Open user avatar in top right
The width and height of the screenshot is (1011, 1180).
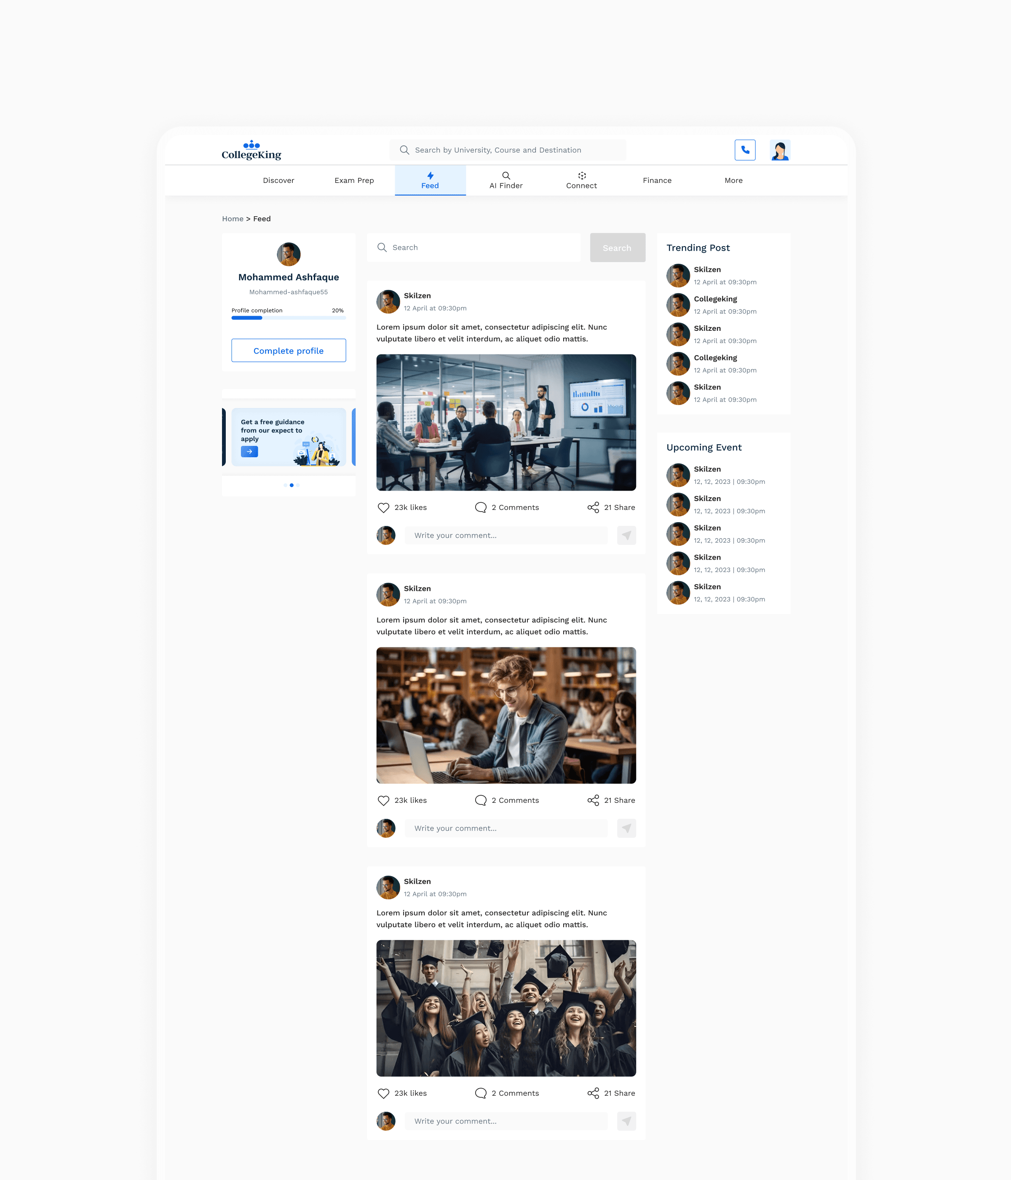click(x=779, y=150)
